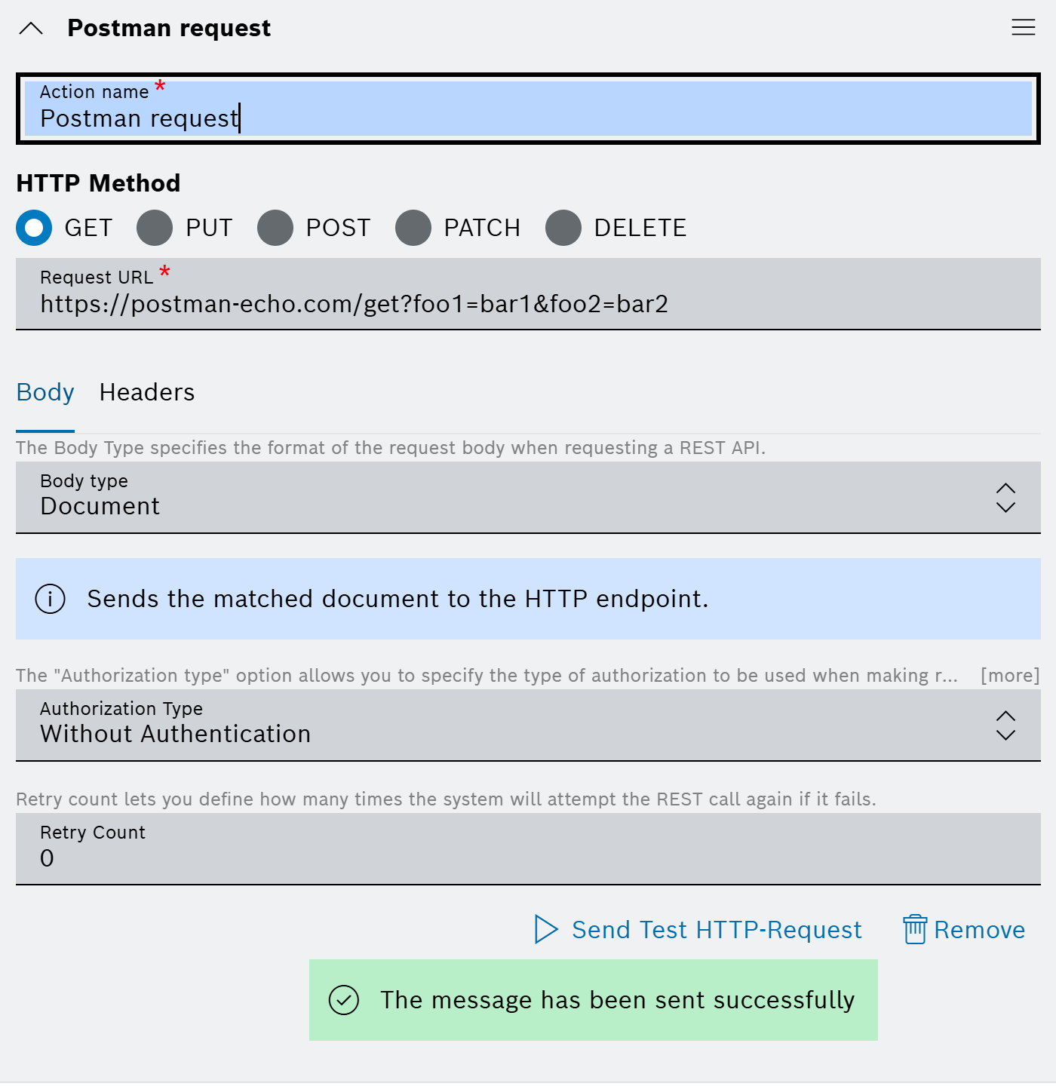The width and height of the screenshot is (1056, 1086).
Task: Select the PATCH radio option
Action: click(x=413, y=228)
